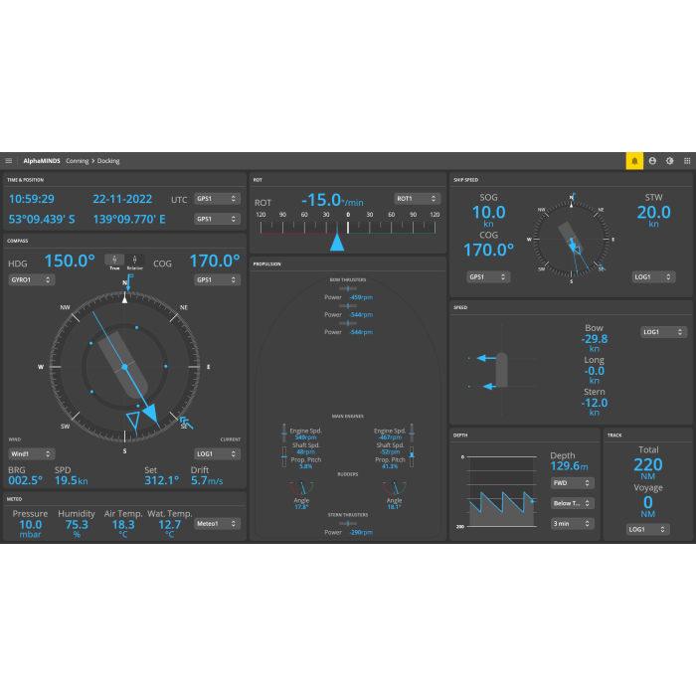
Task: Click the port rudder angle gauge
Action: pos(299,487)
